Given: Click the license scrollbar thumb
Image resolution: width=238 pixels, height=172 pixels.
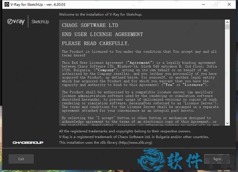Looking at the screenshot, I should 227,27.
